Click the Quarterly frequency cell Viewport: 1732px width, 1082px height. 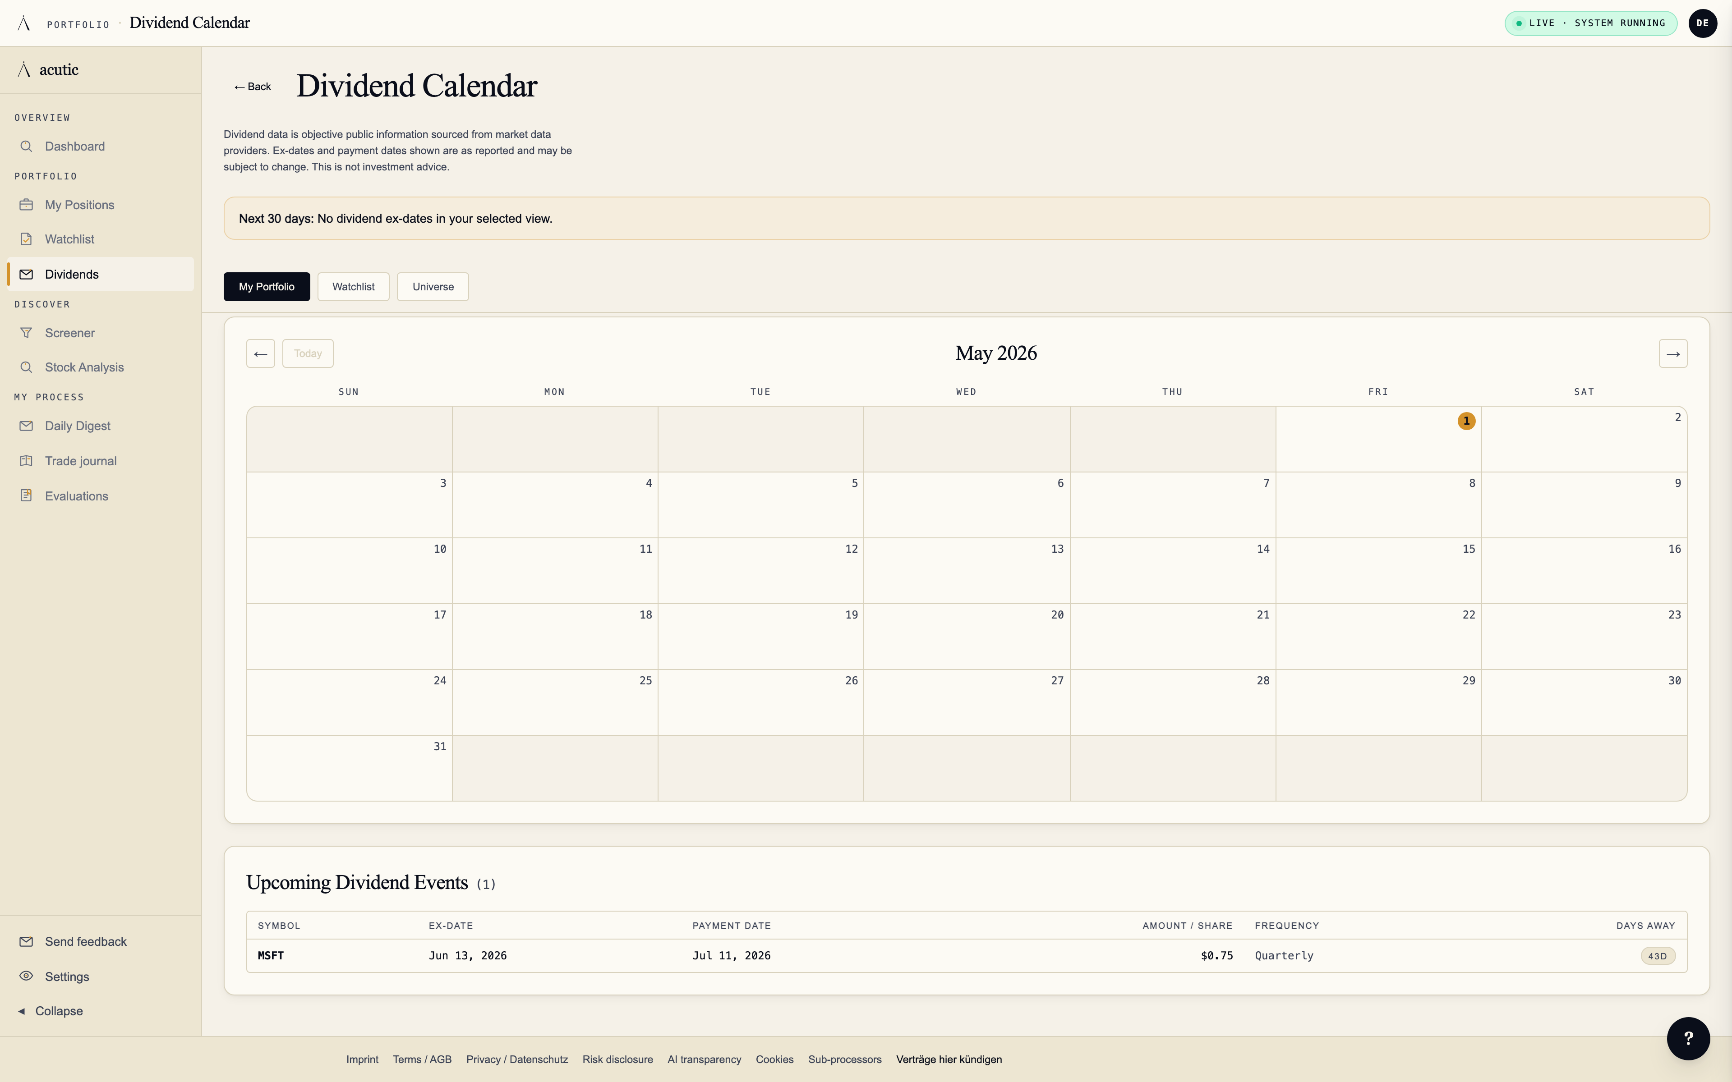point(1284,955)
